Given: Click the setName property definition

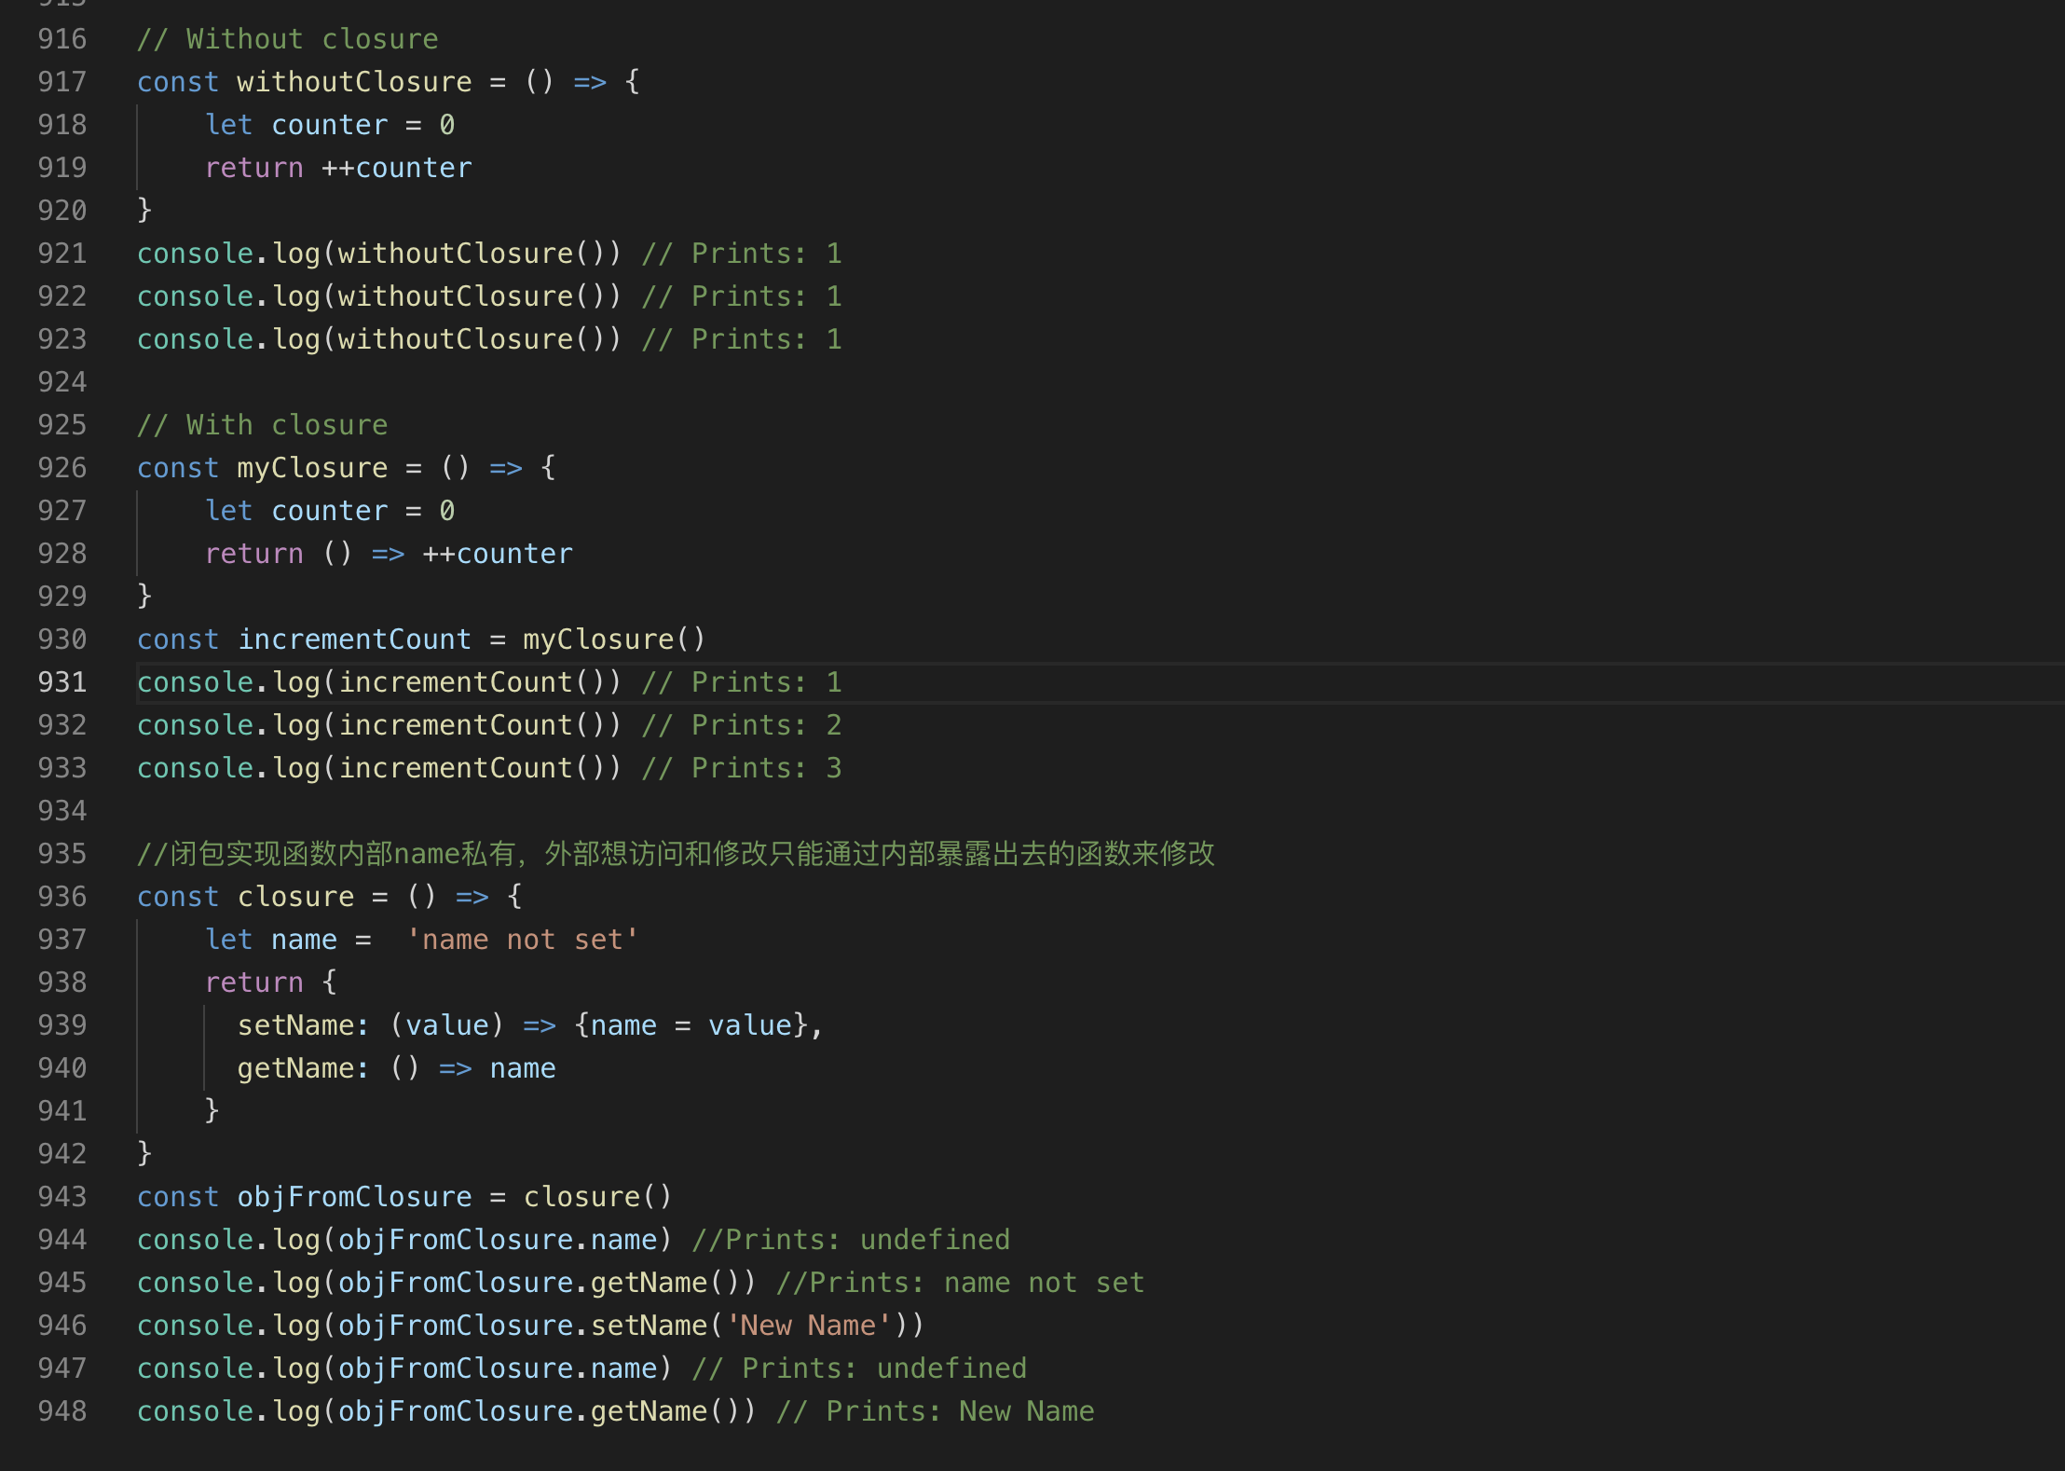Looking at the screenshot, I should (295, 1025).
